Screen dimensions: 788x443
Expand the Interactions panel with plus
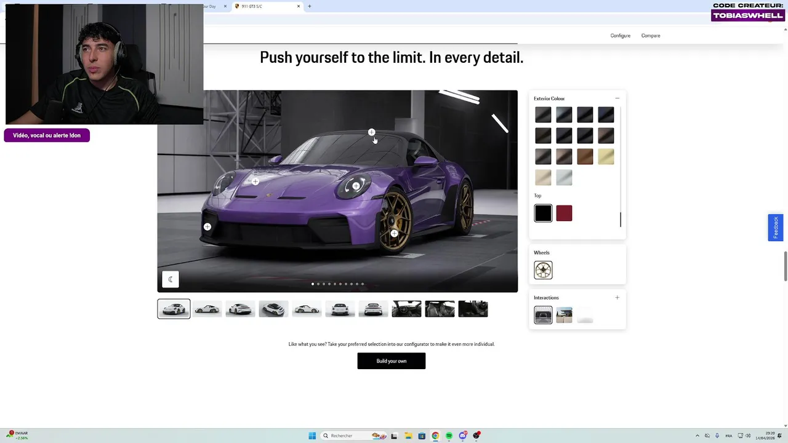coord(617,298)
